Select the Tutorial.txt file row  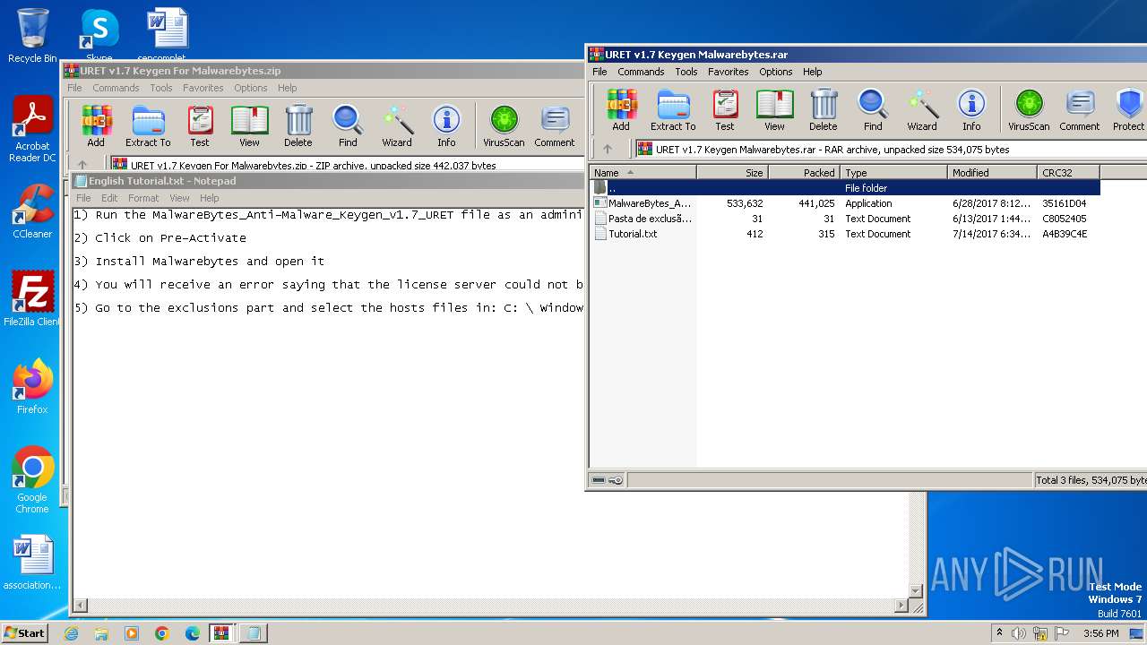[x=845, y=234]
